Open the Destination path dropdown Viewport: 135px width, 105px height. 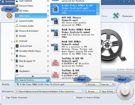tap(83, 91)
